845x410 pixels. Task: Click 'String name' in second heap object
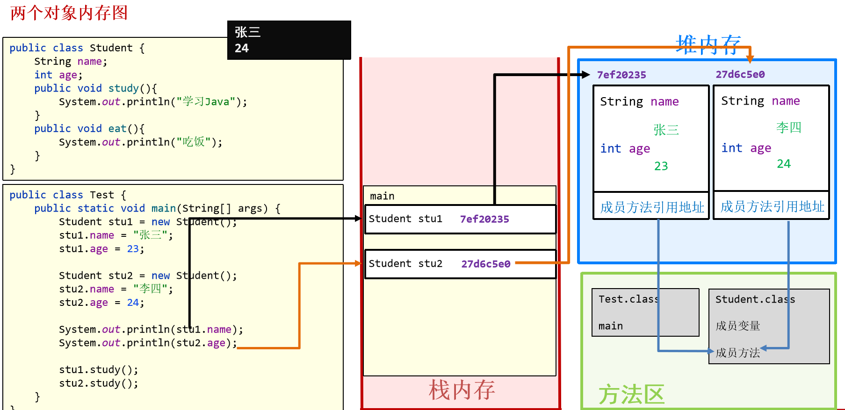coord(760,101)
